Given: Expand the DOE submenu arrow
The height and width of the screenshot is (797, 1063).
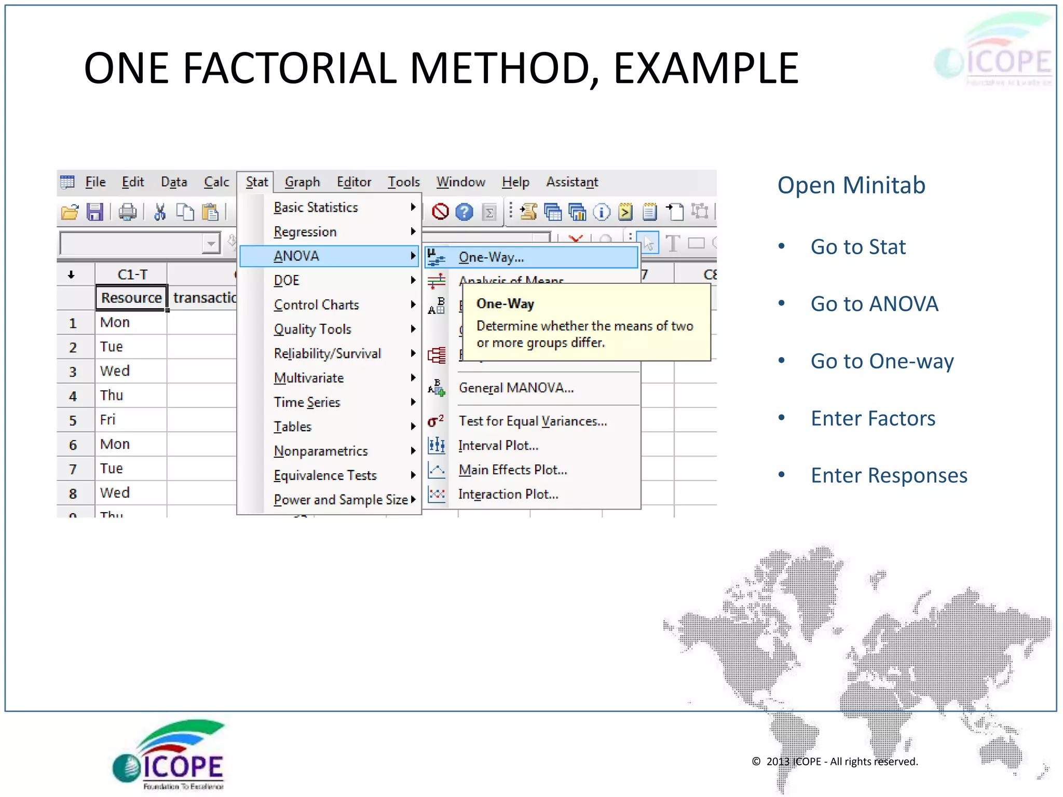Looking at the screenshot, I should click(x=413, y=280).
